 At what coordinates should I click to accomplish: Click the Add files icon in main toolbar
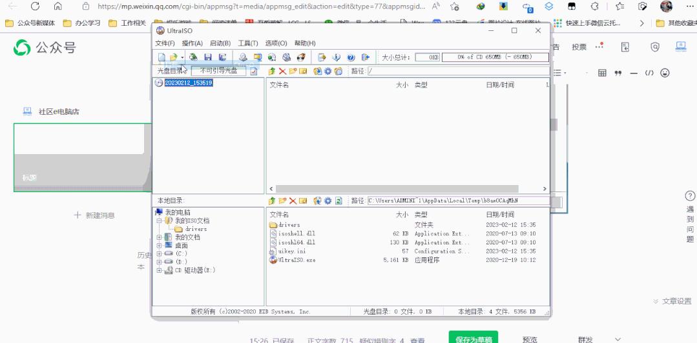pyautogui.click(x=322, y=57)
